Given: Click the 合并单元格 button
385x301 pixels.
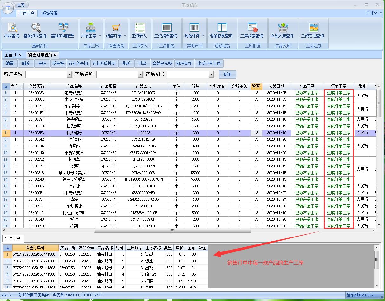Looking at the screenshot, I should 162,63.
